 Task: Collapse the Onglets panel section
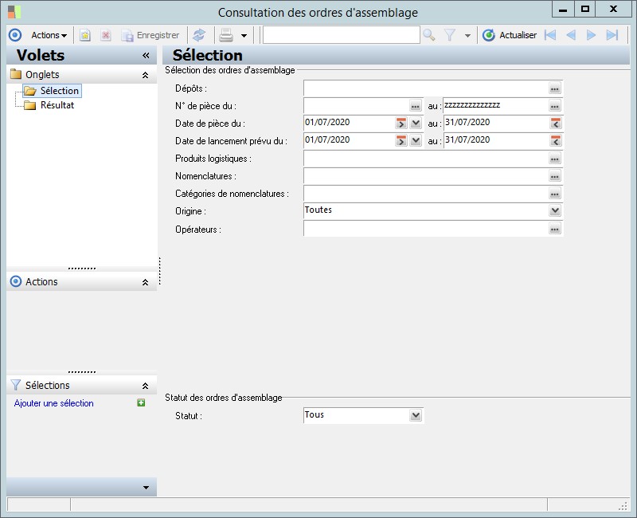point(145,75)
